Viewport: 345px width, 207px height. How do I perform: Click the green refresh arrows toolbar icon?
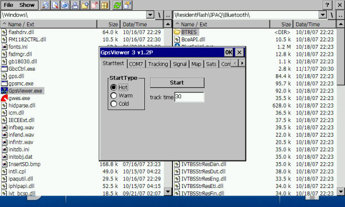(x=117, y=5)
